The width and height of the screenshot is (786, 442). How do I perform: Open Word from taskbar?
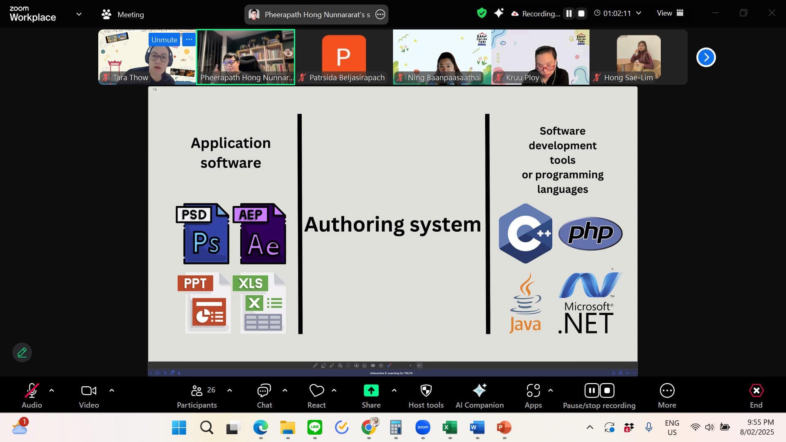pos(477,428)
